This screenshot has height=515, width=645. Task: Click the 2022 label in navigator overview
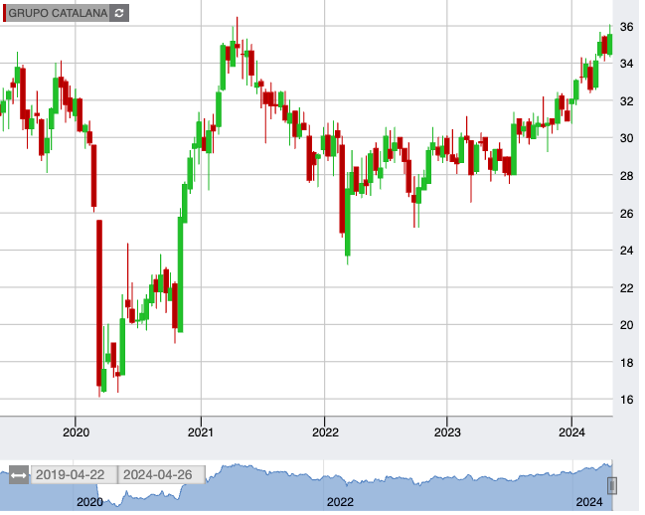(340, 502)
